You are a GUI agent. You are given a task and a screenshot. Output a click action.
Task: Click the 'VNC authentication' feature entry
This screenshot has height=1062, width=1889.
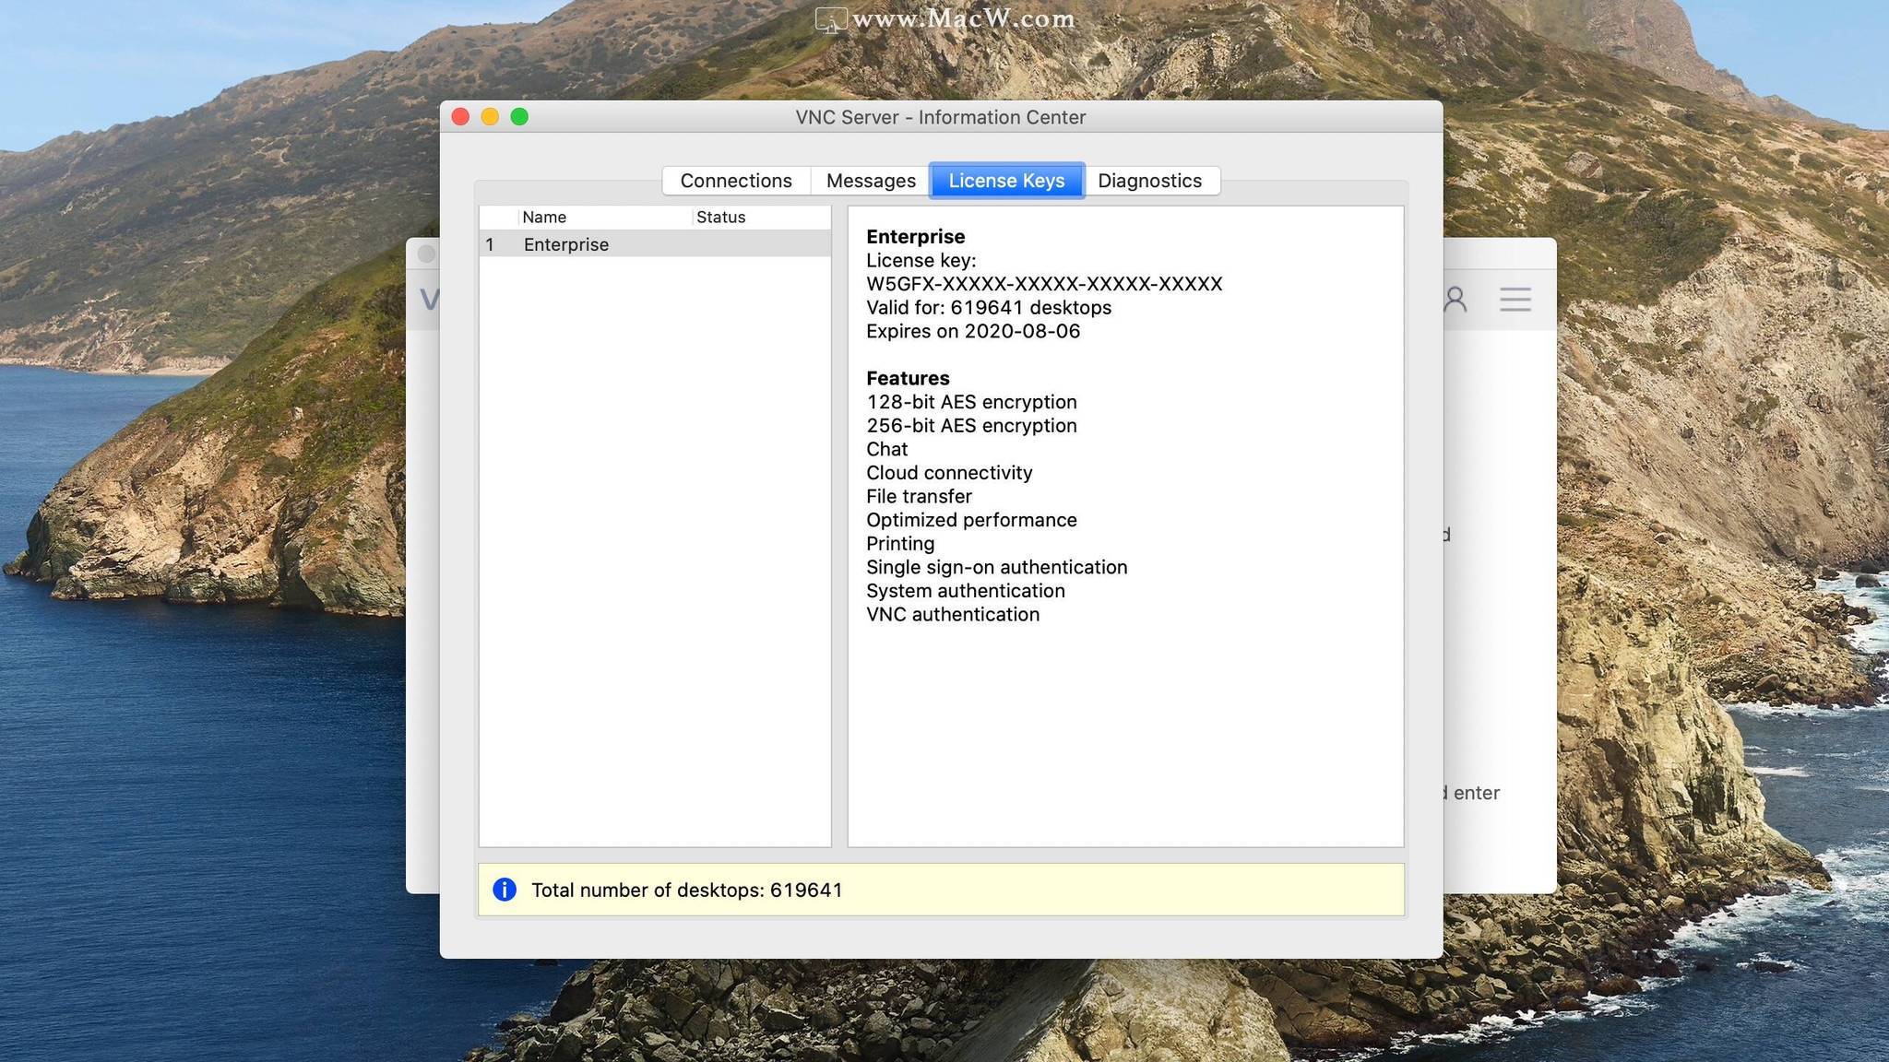tap(953, 615)
